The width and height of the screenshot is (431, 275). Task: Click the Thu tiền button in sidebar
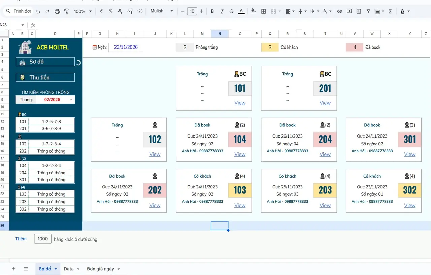point(45,78)
